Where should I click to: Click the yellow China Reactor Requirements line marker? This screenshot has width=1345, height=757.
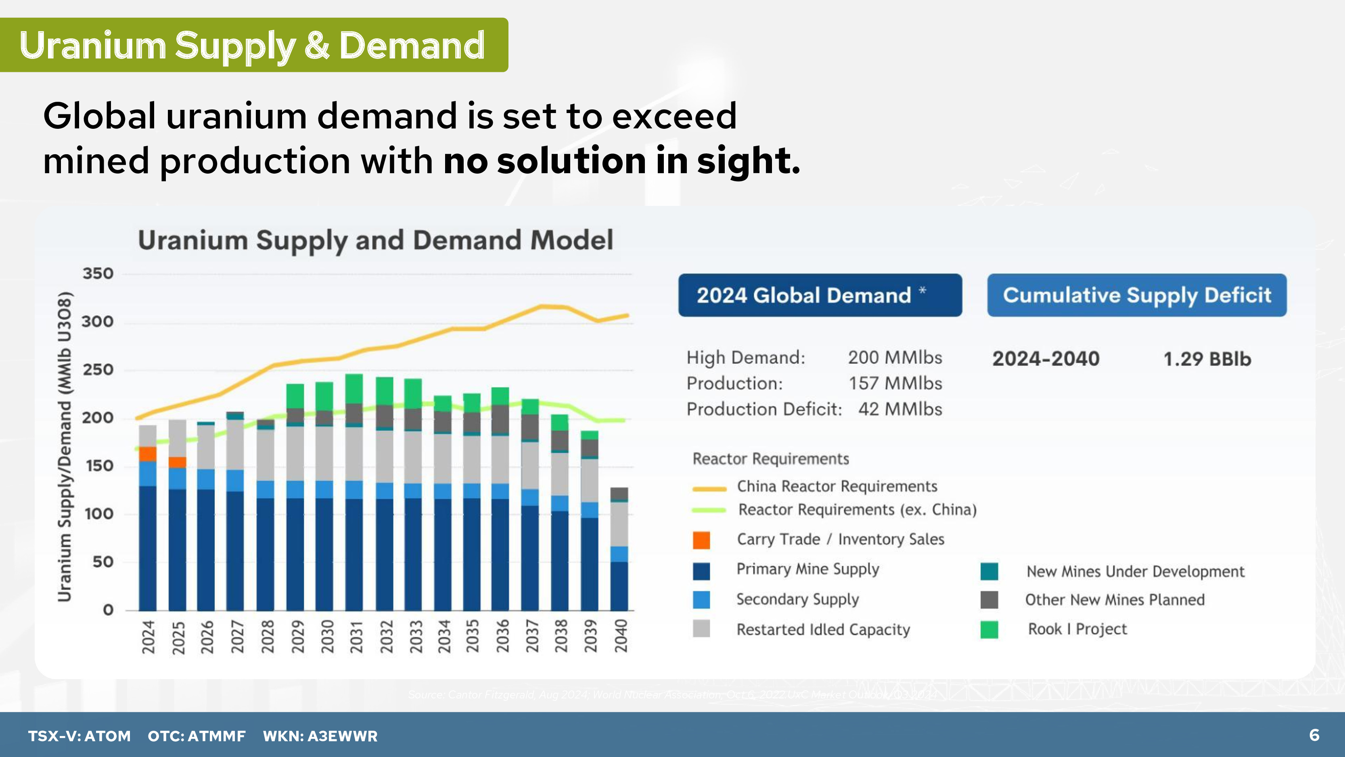709,489
